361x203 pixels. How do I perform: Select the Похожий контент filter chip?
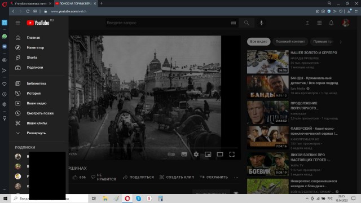click(290, 42)
